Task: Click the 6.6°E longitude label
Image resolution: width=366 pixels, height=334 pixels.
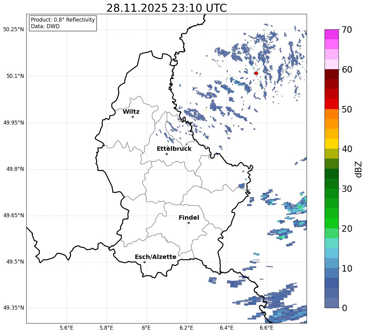Action: pyautogui.click(x=266, y=328)
